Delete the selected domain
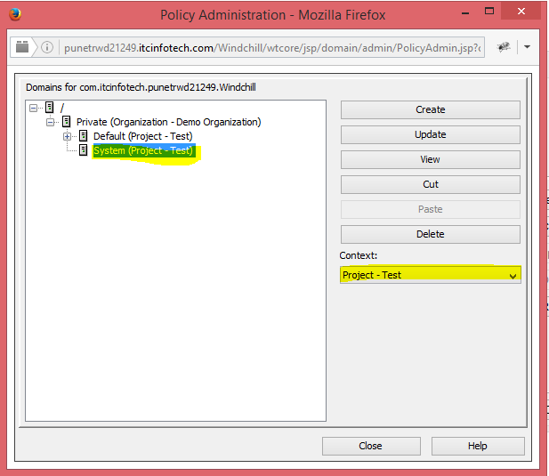The width and height of the screenshot is (549, 476). (431, 234)
